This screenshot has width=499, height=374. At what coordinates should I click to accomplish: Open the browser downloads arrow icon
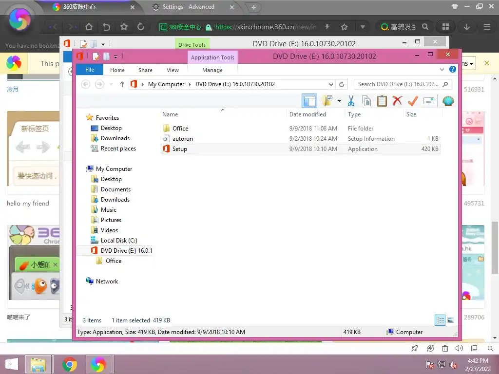(466, 27)
